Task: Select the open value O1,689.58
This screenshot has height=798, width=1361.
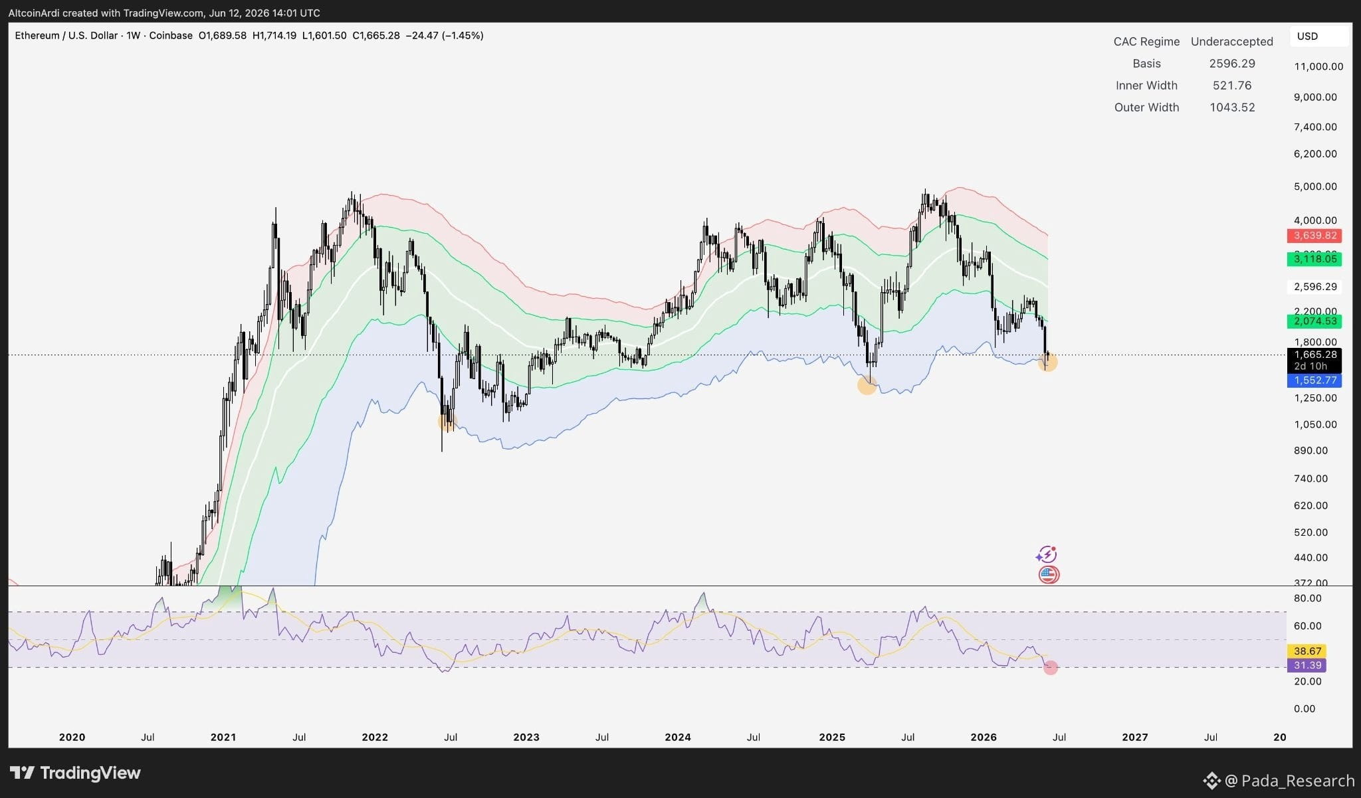Action: [223, 35]
